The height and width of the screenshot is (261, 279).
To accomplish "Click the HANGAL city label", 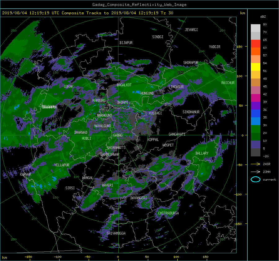I will tap(87, 178).
